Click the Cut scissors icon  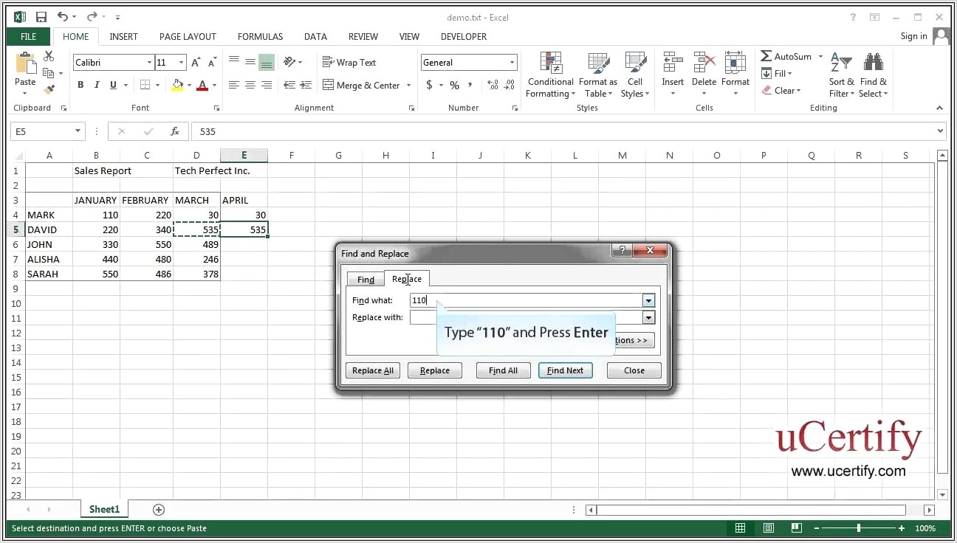[x=49, y=56]
